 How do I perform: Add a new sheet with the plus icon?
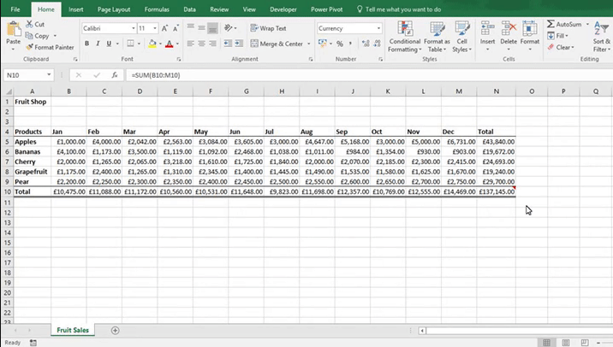pos(115,330)
